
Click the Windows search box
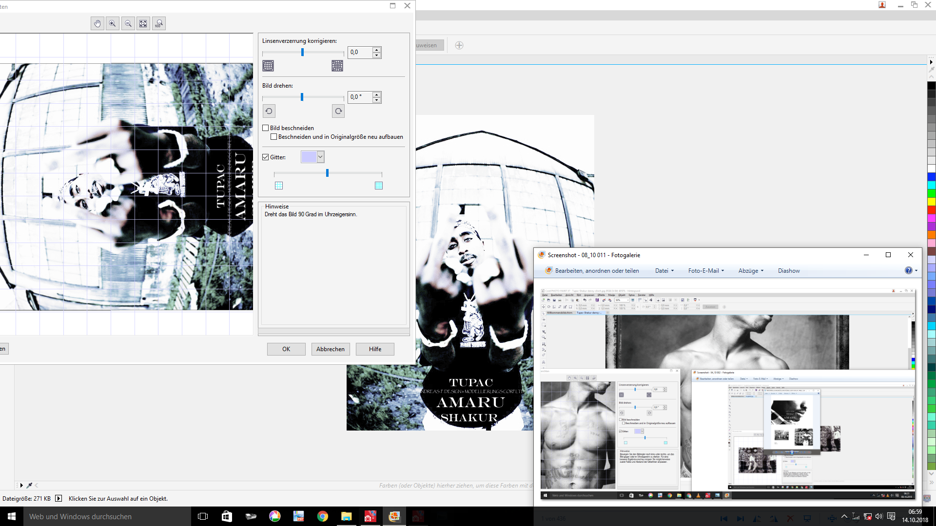tap(107, 516)
